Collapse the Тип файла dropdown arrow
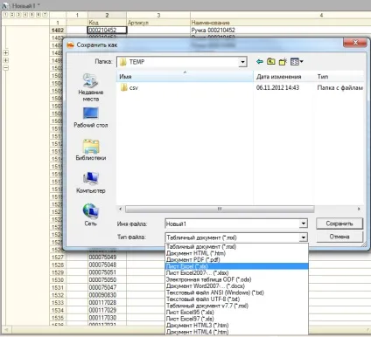Image resolution: width=371 pixels, height=337 pixels. click(304, 237)
